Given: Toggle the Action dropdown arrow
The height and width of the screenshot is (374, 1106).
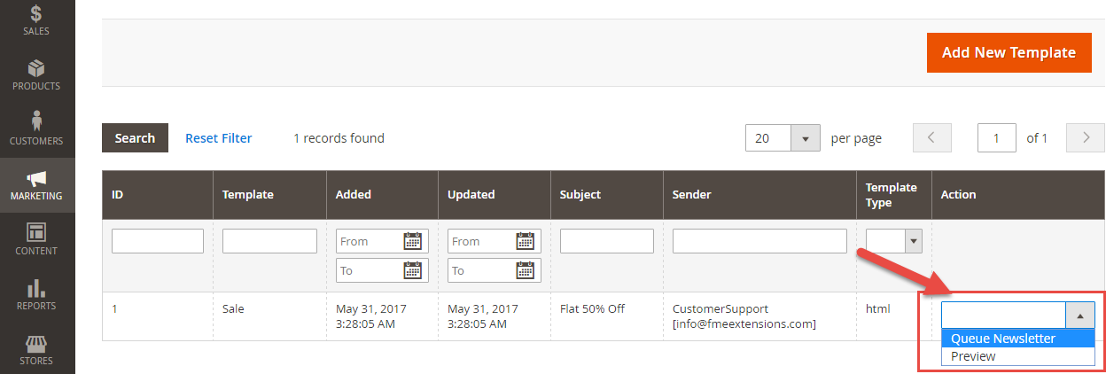Looking at the screenshot, I should point(1079,315).
